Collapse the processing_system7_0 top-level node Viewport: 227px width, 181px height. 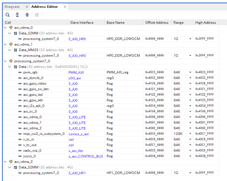5,61
